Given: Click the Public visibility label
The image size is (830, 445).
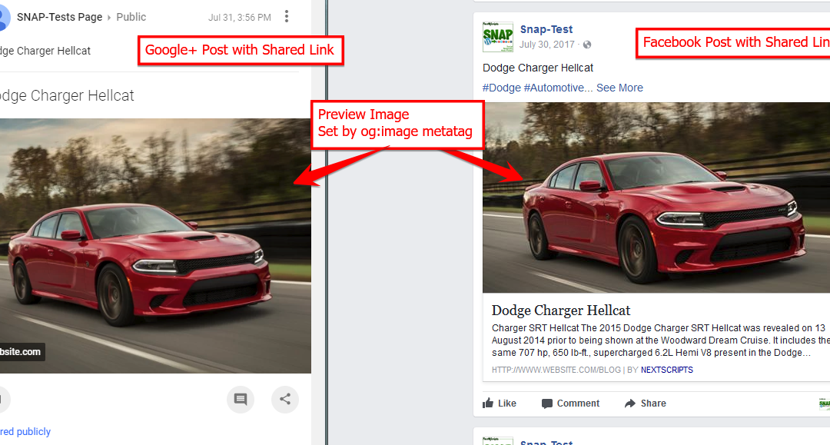Looking at the screenshot, I should click(x=131, y=17).
